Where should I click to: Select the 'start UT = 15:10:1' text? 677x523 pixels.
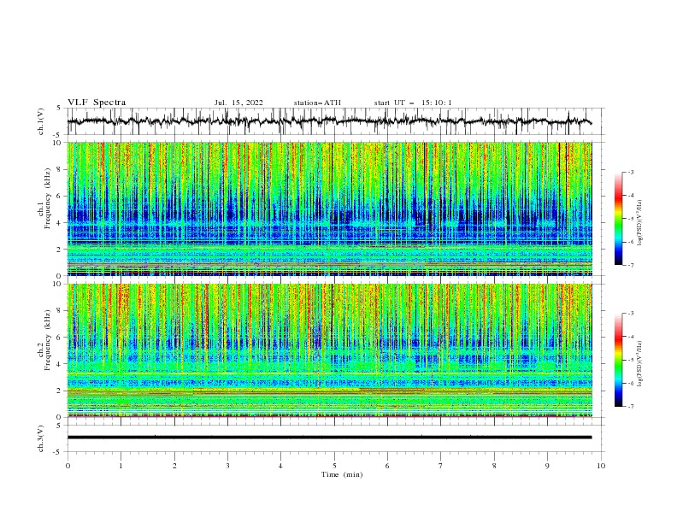pyautogui.click(x=413, y=103)
